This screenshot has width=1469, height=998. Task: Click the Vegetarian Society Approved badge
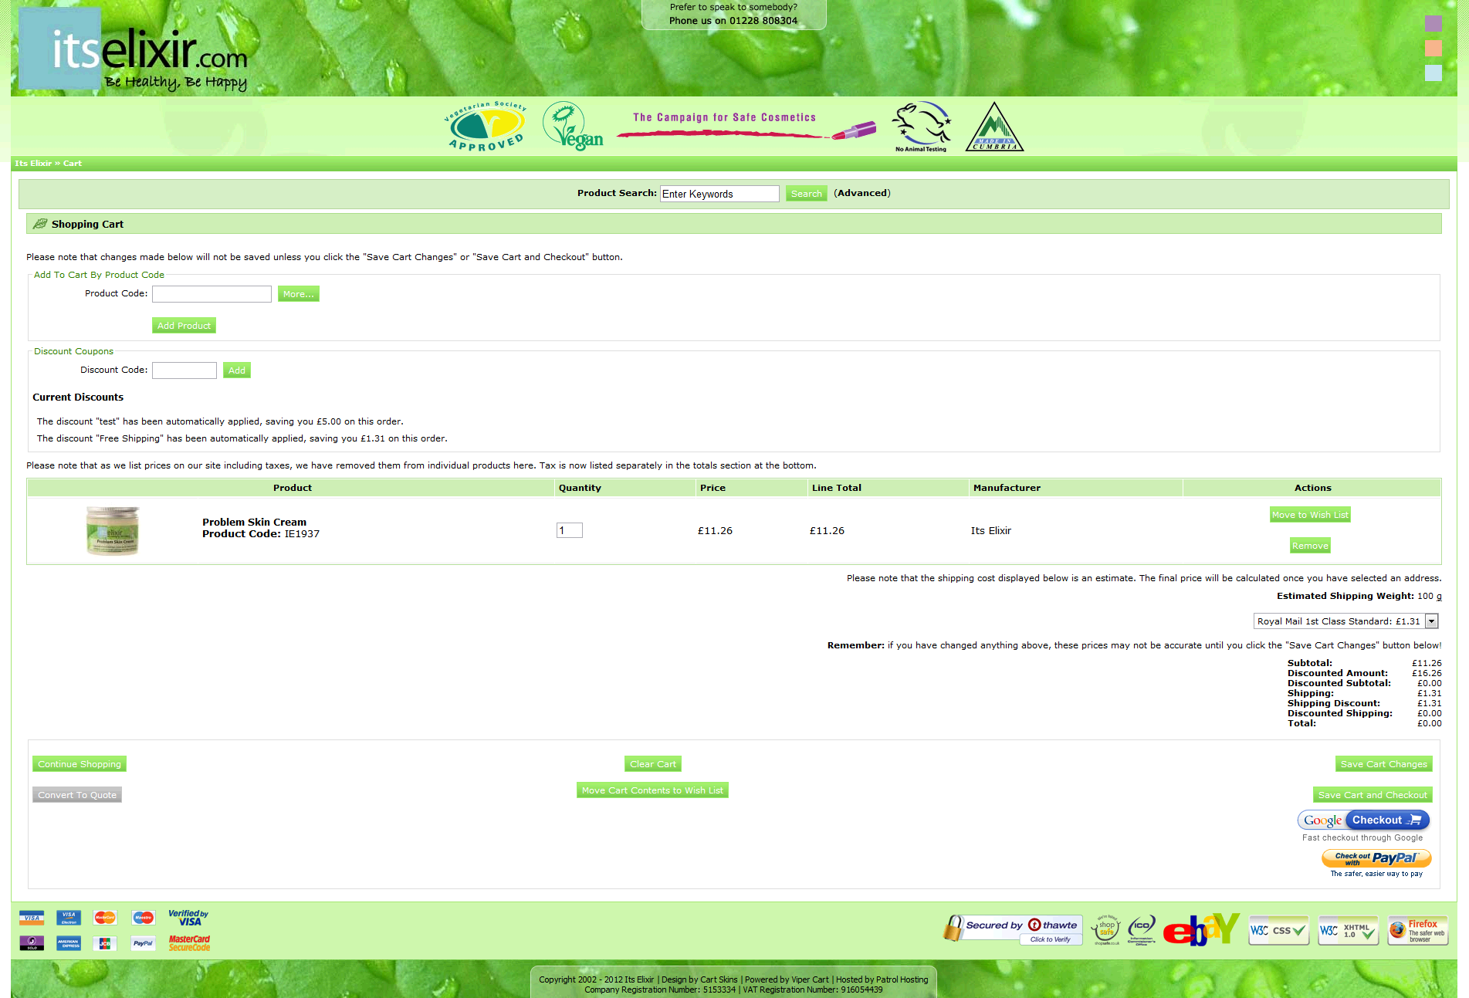click(486, 127)
